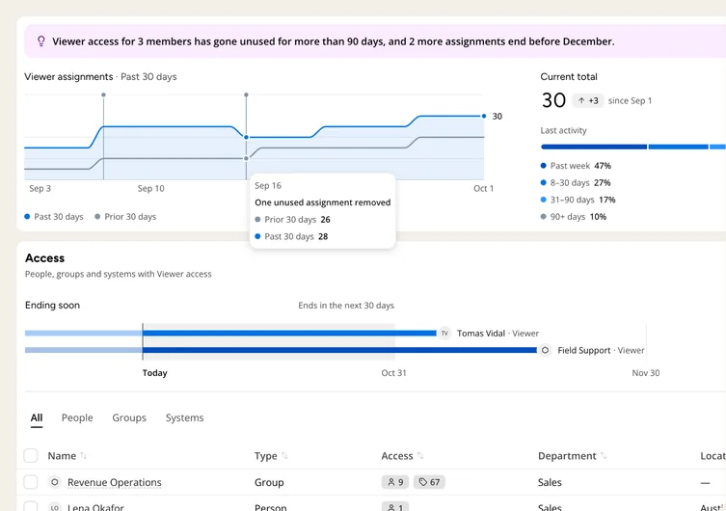Screen dimensions: 726x511
Task: Click the tags badge showing 67
Action: click(x=429, y=482)
